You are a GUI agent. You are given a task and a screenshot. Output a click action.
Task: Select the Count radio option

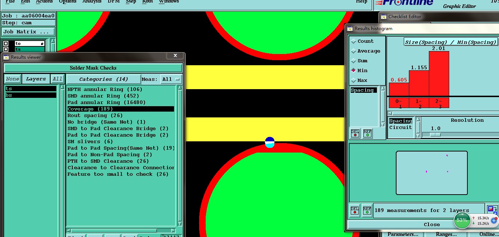[x=353, y=41]
